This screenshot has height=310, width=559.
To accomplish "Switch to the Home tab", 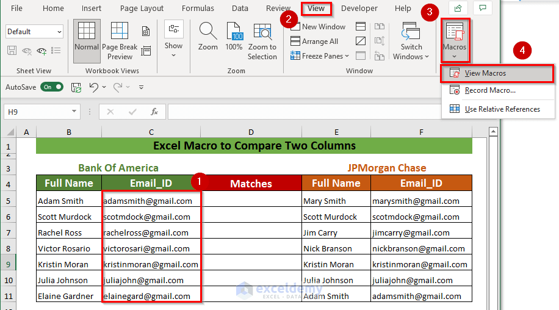I will point(53,8).
